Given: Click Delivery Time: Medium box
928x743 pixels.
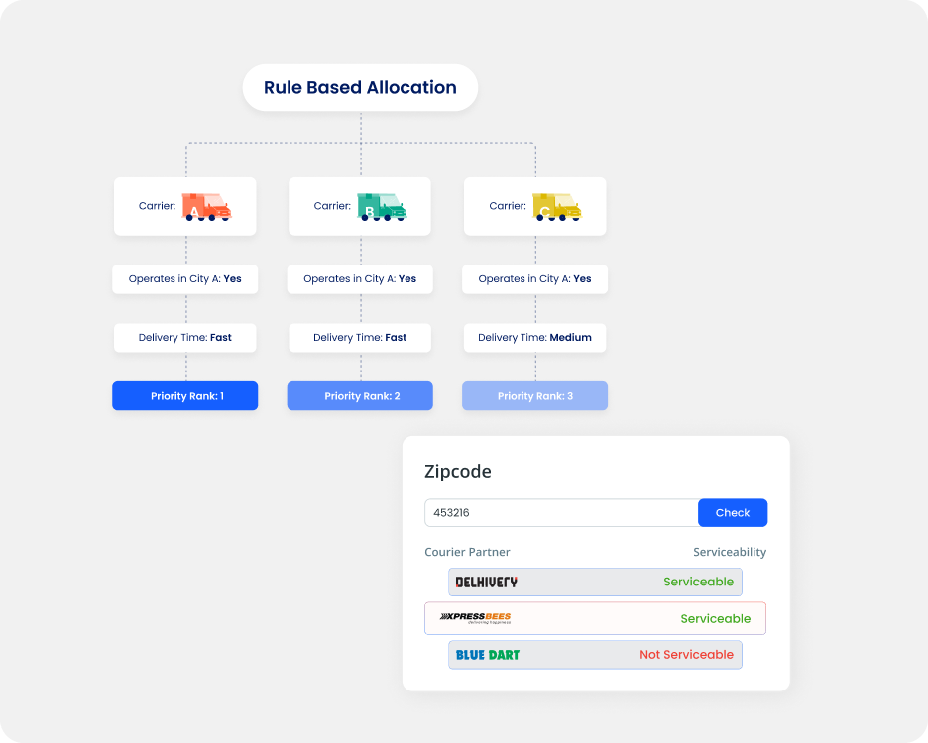Looking at the screenshot, I should [x=534, y=338].
